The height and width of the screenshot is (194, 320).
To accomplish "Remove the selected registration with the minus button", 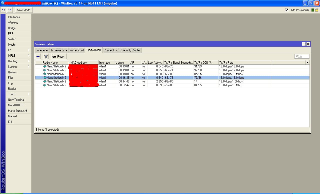I will pyautogui.click(x=38, y=57).
